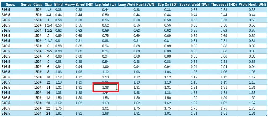The height and width of the screenshot is (117, 268).
Task: Select the Heavy Barrel (HB) header
Action: 79,5
